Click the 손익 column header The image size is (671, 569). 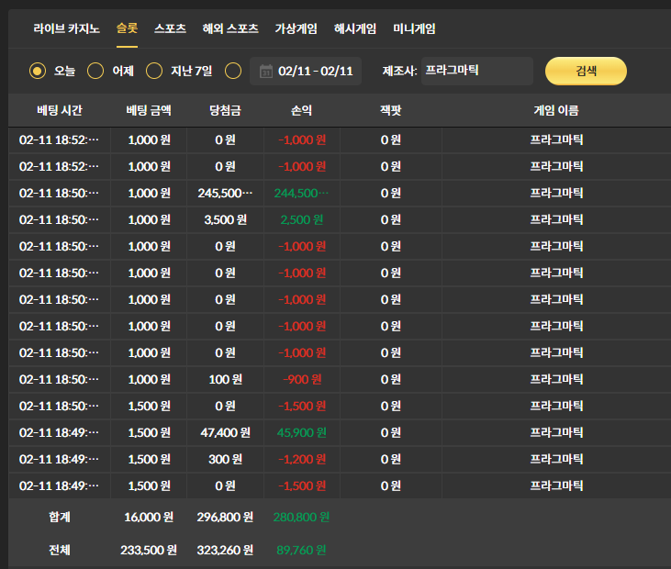(x=302, y=110)
